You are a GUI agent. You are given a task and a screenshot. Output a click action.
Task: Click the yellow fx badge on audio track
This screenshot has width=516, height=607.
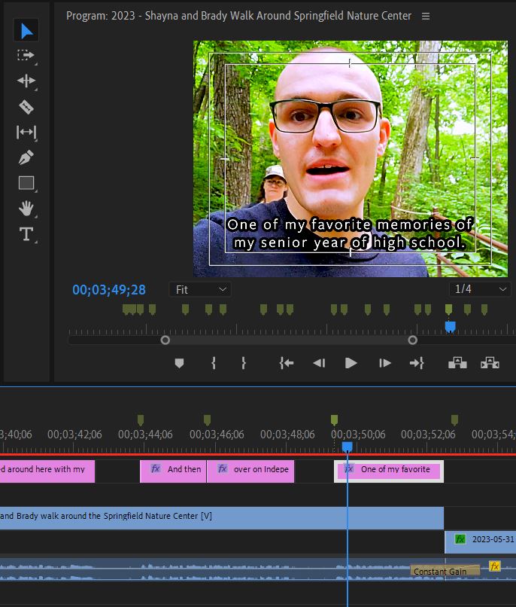pyautogui.click(x=494, y=566)
